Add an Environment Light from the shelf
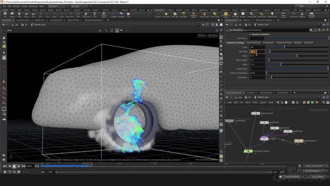This screenshot has height=186, width=330. pos(225,14)
